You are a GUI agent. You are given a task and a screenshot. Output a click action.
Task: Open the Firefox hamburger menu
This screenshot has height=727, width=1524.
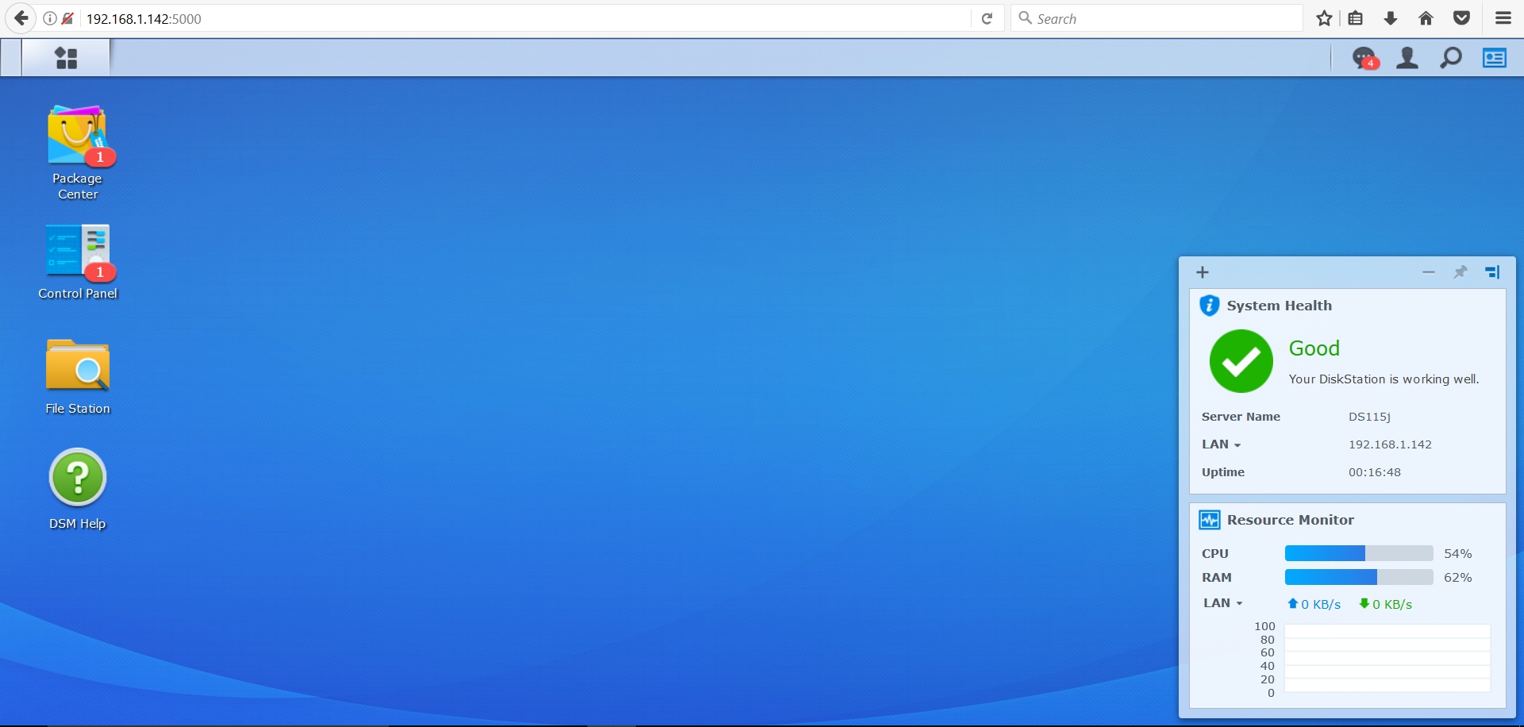click(x=1503, y=18)
